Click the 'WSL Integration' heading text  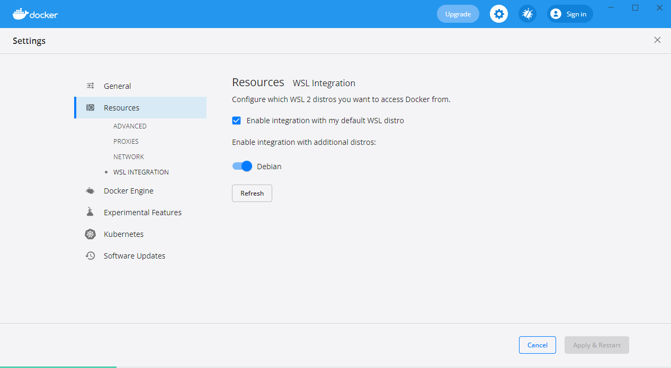(x=324, y=83)
